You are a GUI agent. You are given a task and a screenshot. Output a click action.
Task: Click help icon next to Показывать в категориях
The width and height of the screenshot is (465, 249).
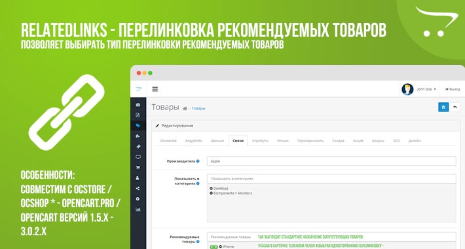pos(198,183)
